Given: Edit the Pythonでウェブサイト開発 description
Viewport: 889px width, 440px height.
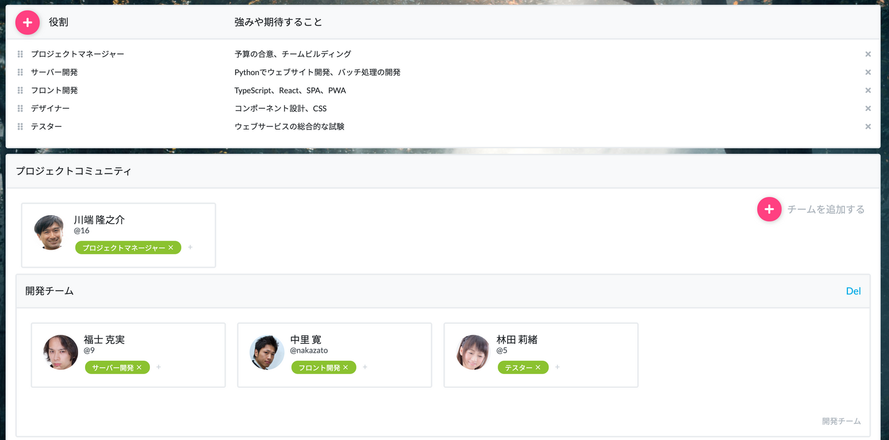Looking at the screenshot, I should (x=317, y=72).
